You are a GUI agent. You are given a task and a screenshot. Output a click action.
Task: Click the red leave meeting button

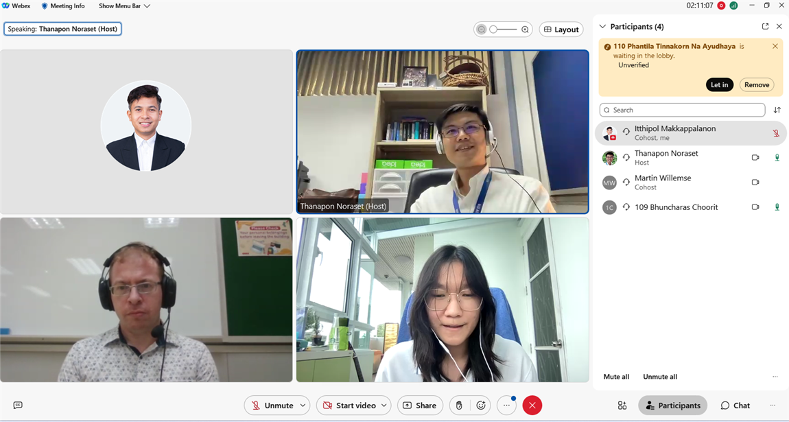[x=532, y=406]
